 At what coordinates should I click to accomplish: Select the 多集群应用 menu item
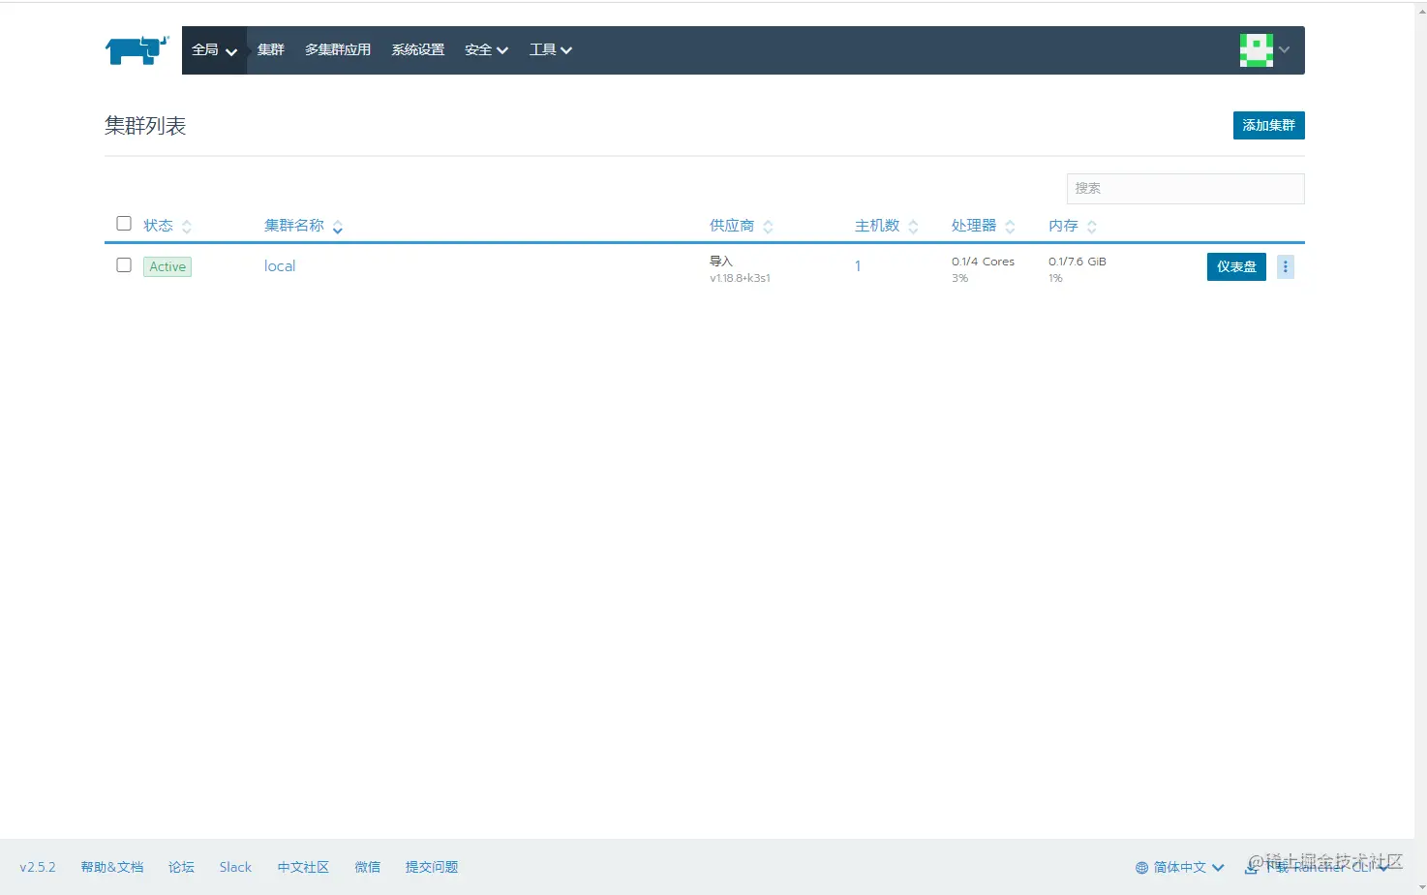pos(337,49)
